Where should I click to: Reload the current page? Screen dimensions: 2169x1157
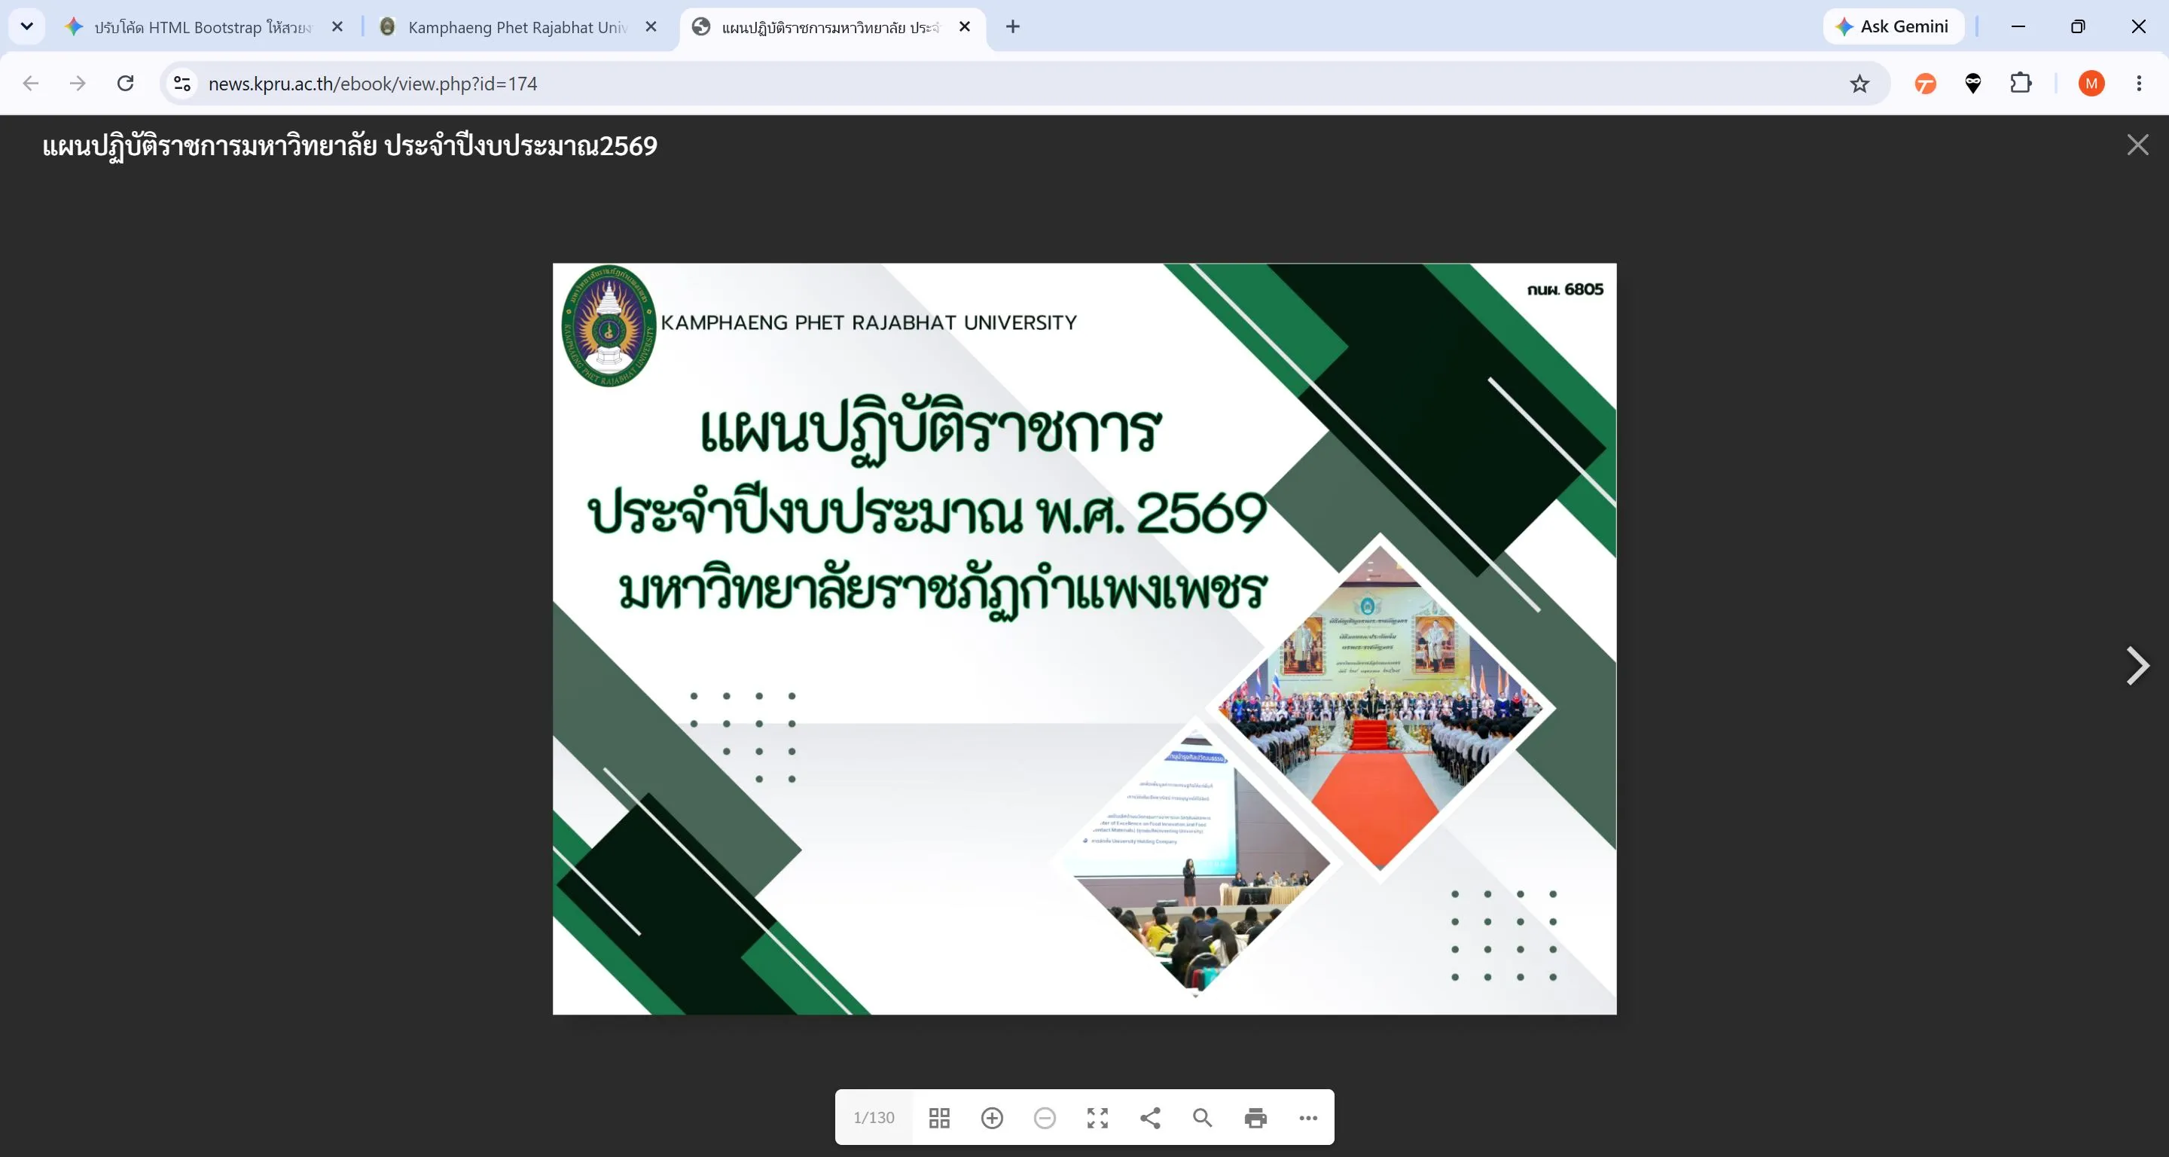pos(126,84)
